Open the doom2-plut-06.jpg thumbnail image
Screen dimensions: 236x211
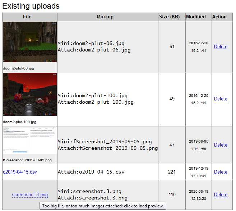(30, 42)
